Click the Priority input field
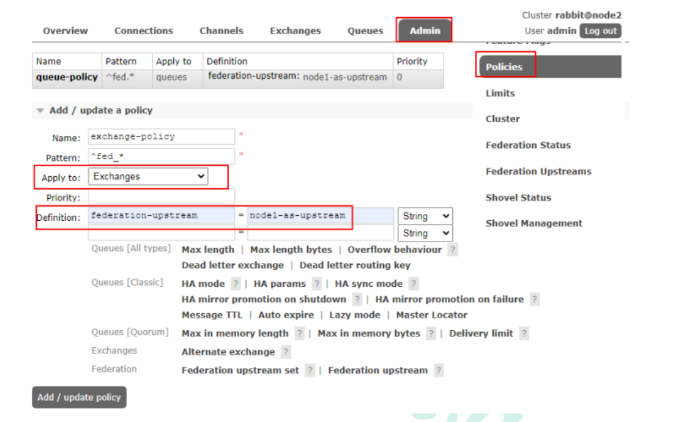This screenshot has width=689, height=422. pos(162,197)
